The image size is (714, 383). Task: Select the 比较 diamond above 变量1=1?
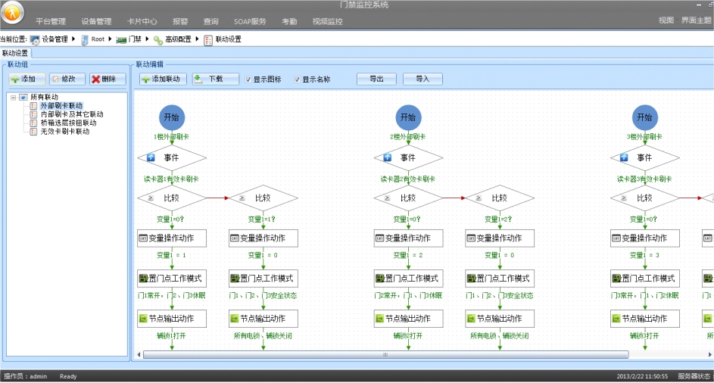[263, 198]
